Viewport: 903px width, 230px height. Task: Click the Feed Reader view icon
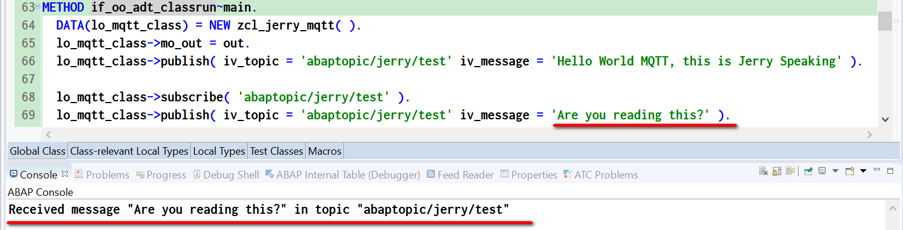coord(430,174)
